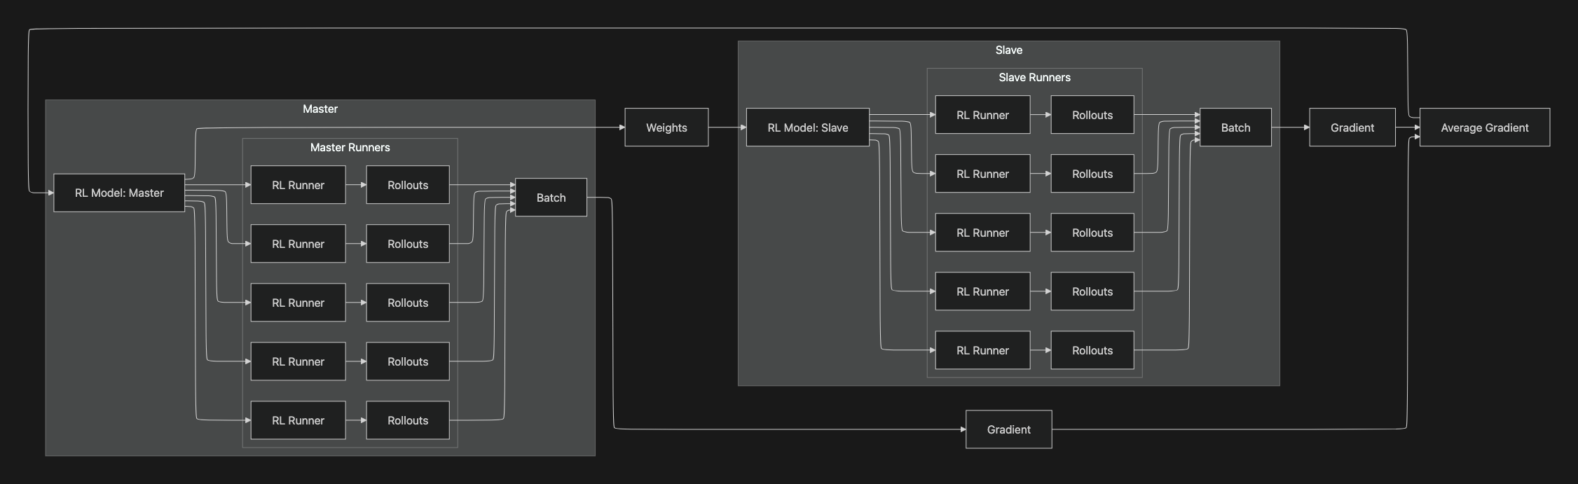This screenshot has width=1578, height=484.
Task: Select topmost Rollouts node in Slave Runners
Action: point(1092,115)
